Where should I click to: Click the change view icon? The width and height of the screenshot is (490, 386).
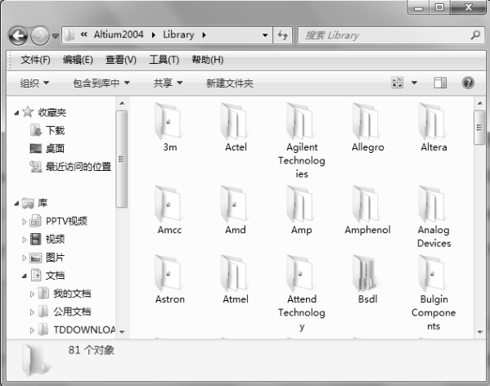pos(398,83)
